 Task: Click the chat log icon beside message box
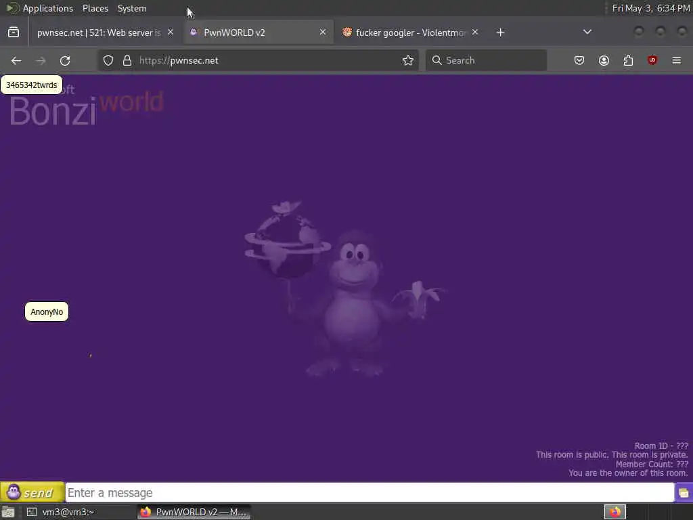[x=684, y=493]
